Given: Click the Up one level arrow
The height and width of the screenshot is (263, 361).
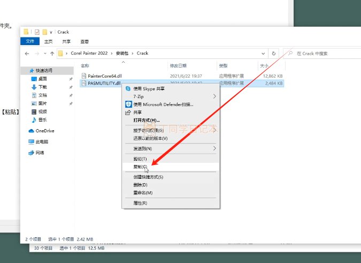Looking at the screenshot, I should coord(52,54).
